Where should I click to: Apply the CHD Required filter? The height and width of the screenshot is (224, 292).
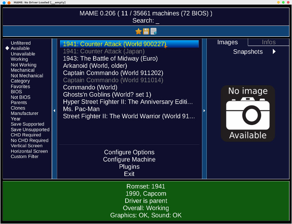(x=26, y=135)
